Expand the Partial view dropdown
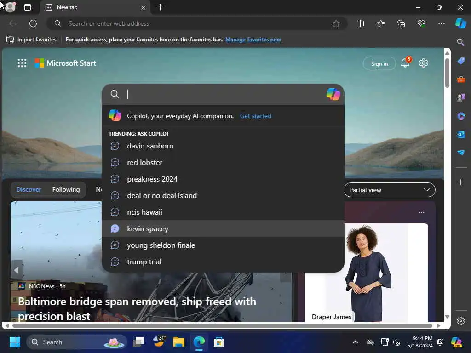Image resolution: width=471 pixels, height=353 pixels. (390, 190)
